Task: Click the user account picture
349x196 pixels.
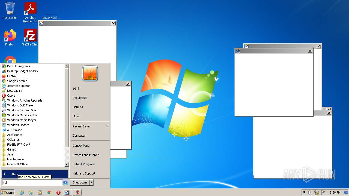Action: click(x=90, y=73)
